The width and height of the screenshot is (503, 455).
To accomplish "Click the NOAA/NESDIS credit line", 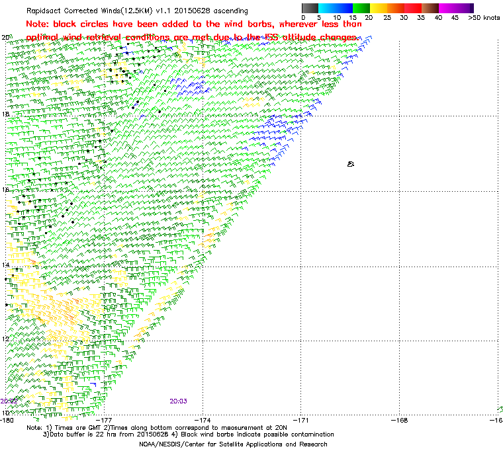I will pos(233,444).
